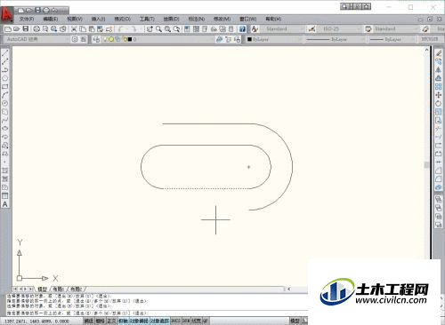Viewport: 445px width, 325px height.
Task: Click the black color swatch in layer toolbar
Action: click(130, 39)
